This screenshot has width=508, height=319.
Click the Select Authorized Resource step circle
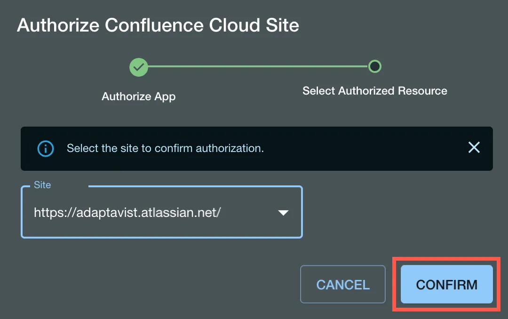374,66
